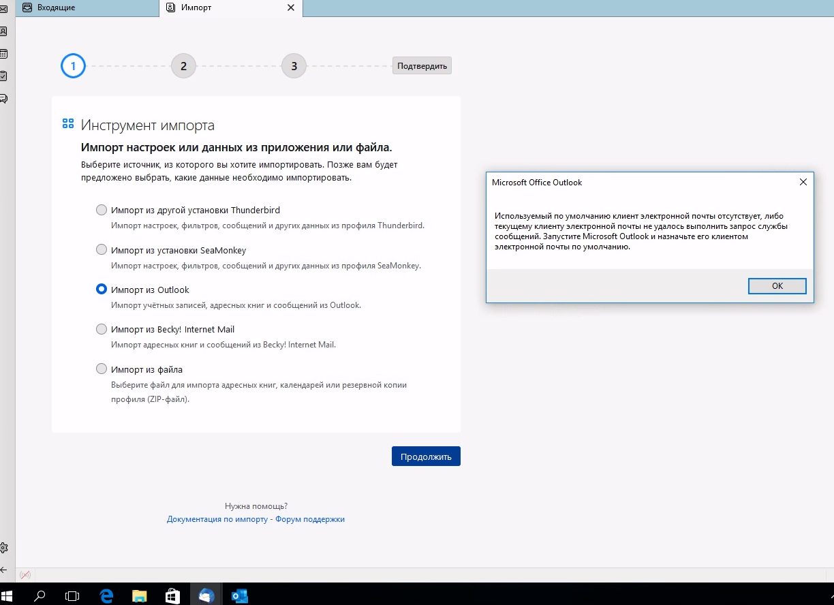
Task: Click step 2 in import wizard
Action: point(183,66)
